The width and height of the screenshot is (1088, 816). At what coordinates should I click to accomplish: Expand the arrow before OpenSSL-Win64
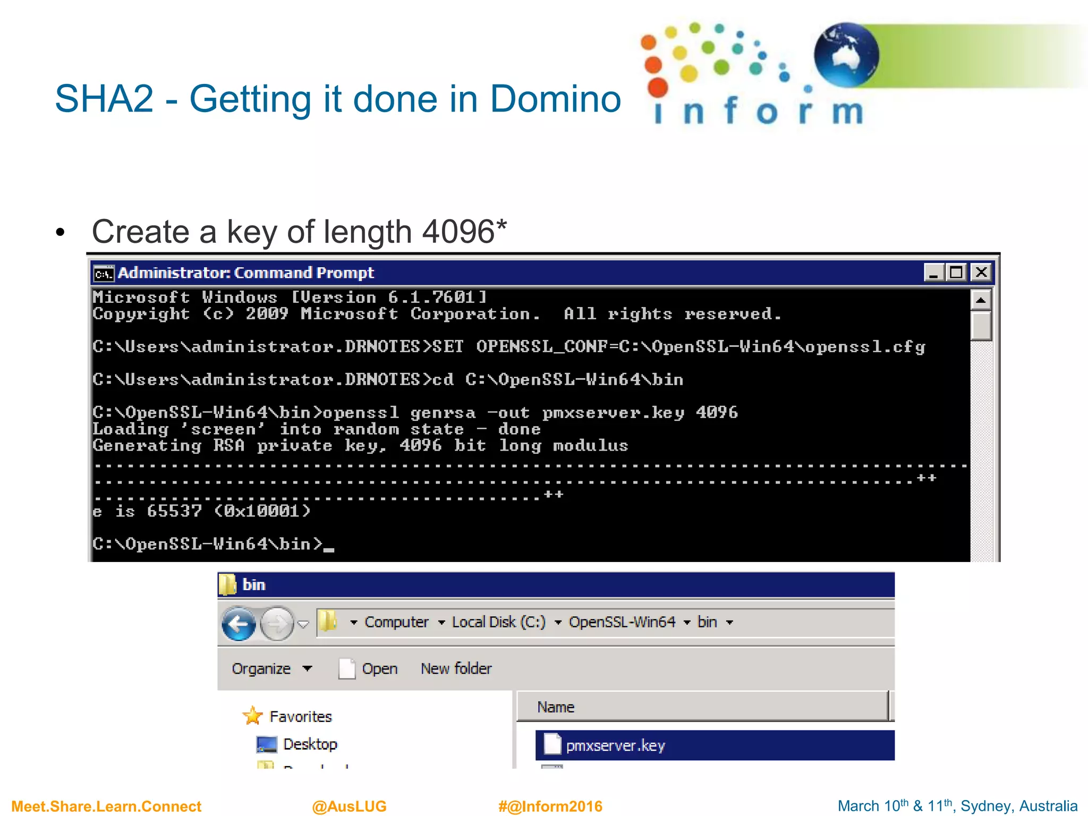pyautogui.click(x=558, y=623)
